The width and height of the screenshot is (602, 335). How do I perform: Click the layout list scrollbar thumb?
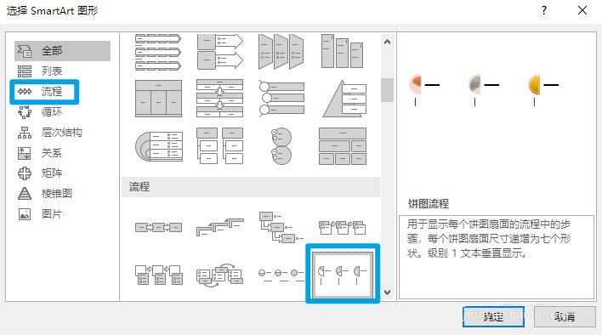pos(388,90)
